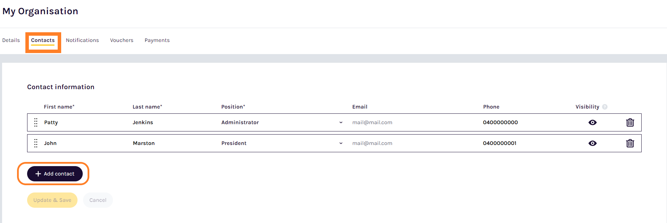
Task: Click the Visibility column header label
Action: click(x=587, y=107)
